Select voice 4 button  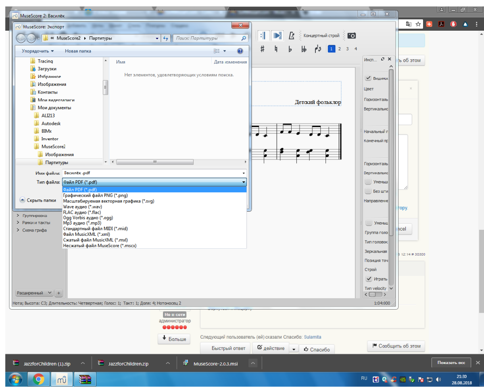(355, 49)
